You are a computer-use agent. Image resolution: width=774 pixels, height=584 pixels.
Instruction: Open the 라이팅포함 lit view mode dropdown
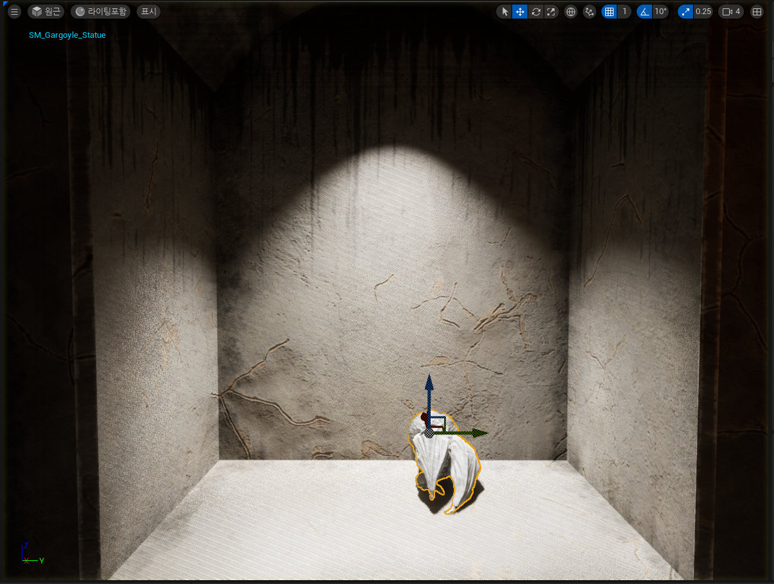pyautogui.click(x=101, y=12)
